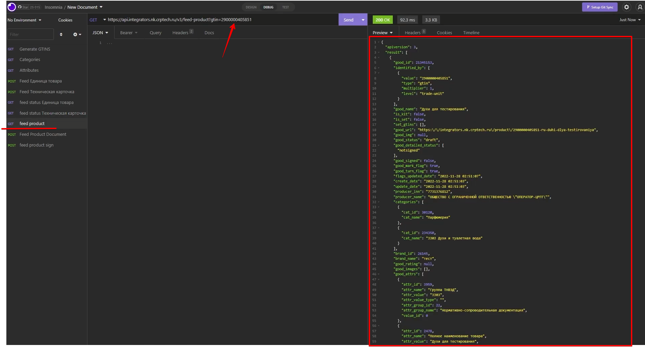Select Feed Единица товара request
Screen dimensions: 645x348
click(47, 81)
